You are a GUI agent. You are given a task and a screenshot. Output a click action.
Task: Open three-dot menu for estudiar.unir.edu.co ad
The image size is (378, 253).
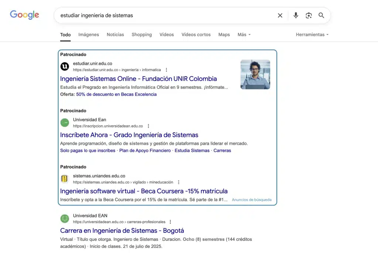coord(166,70)
